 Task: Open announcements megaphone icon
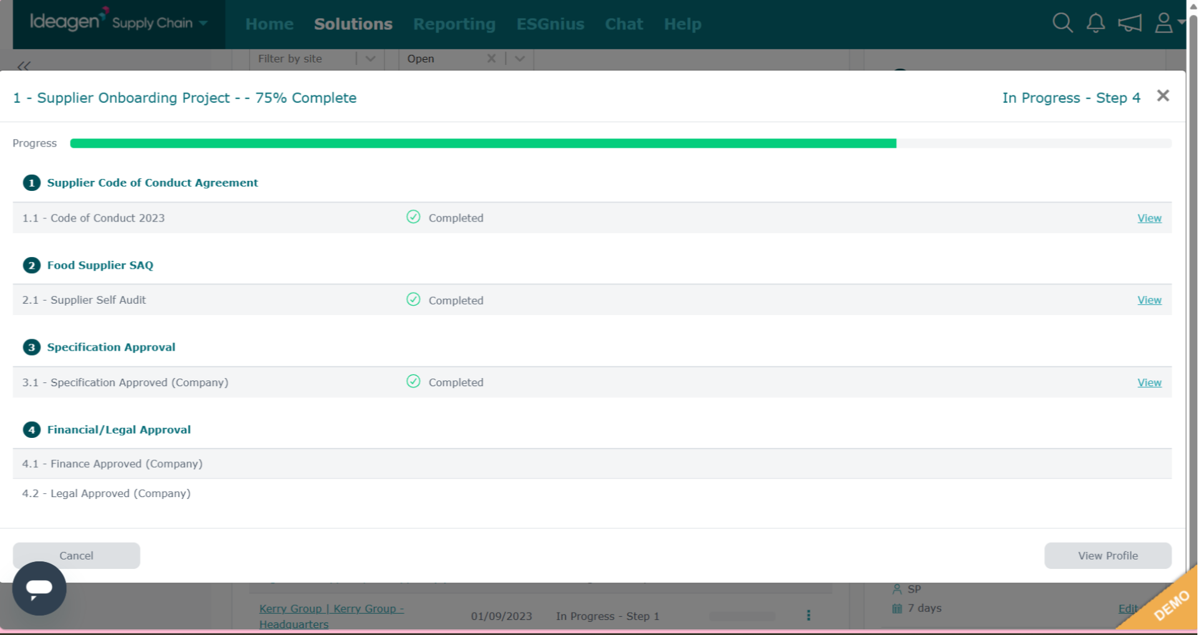click(1130, 23)
